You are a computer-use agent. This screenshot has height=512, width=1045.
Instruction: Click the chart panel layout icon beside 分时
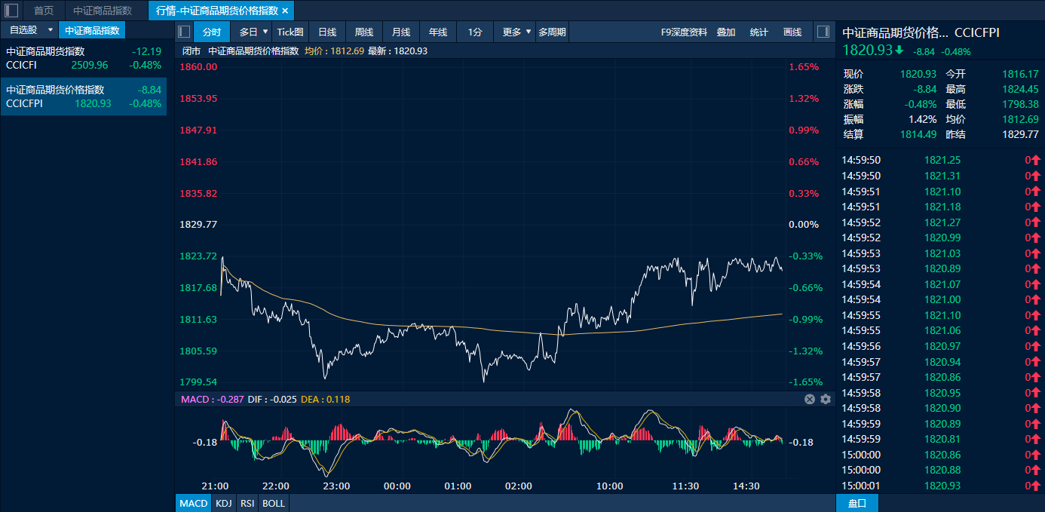point(184,32)
